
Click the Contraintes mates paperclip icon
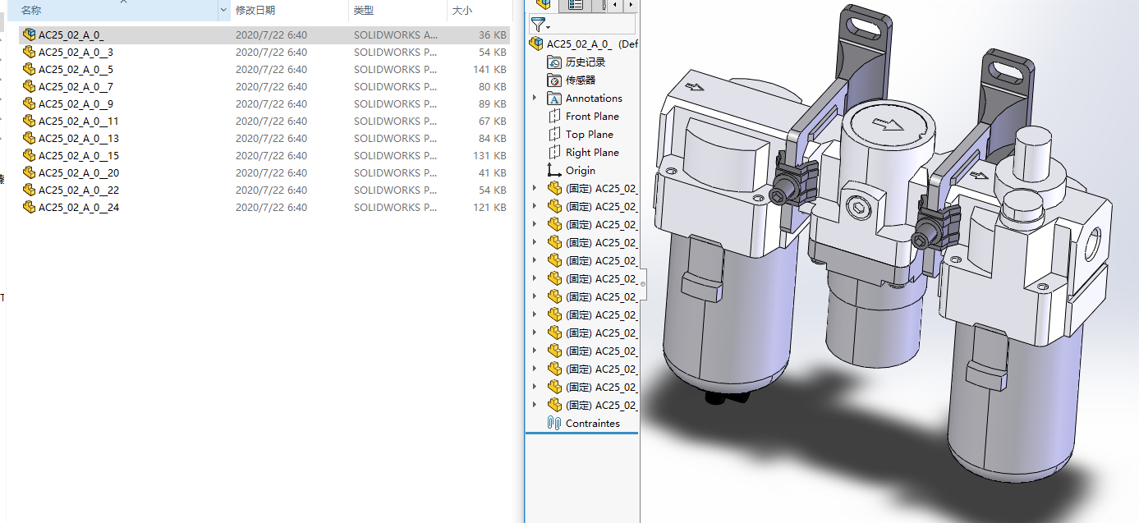[554, 424]
